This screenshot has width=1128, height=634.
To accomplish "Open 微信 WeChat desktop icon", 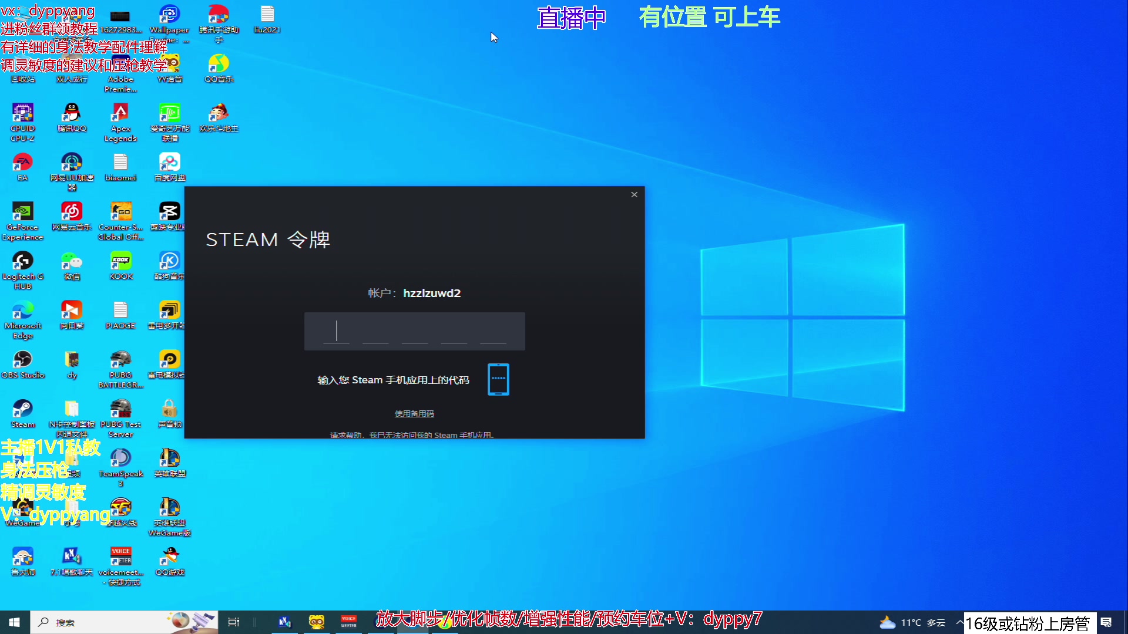I will click(72, 265).
